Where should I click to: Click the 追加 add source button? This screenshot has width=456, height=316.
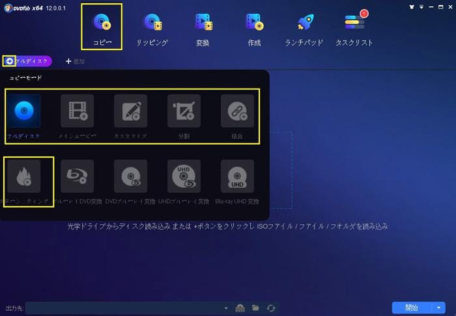tap(75, 61)
